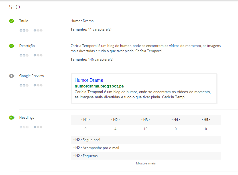Click the impact circles rating under Descrição
Image resolution: width=238 pixels, height=175 pixels.
(x=24, y=55)
